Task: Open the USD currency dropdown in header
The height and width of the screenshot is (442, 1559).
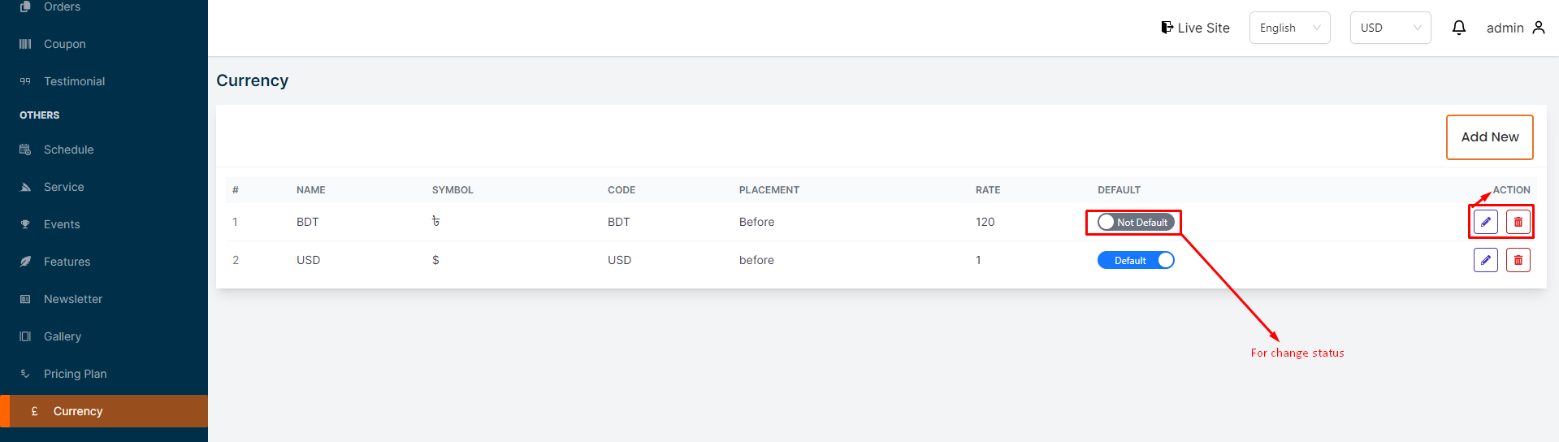Action: (1390, 28)
